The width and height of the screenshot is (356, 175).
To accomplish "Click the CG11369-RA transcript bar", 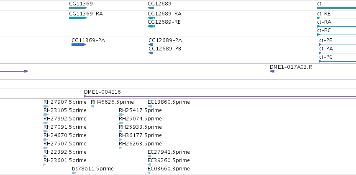I will coord(78,18).
